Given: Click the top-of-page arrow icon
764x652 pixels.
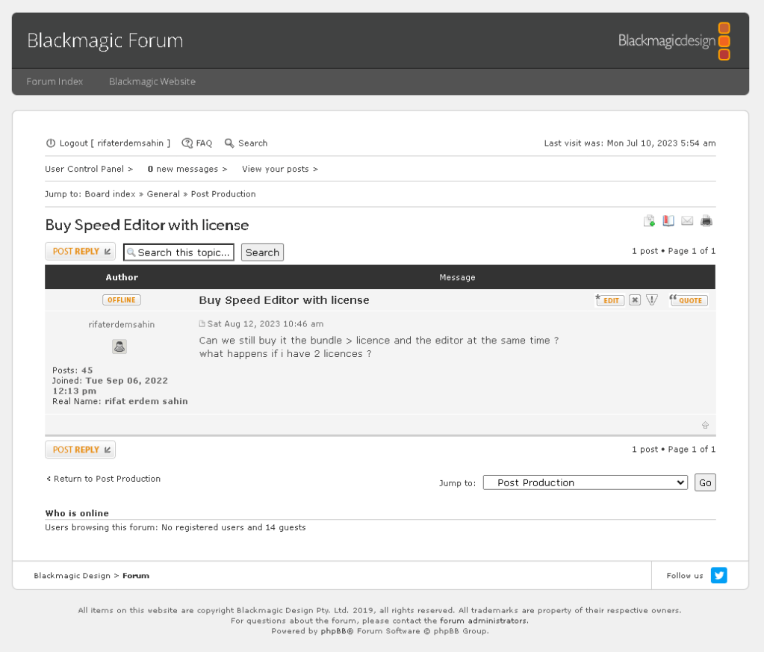Looking at the screenshot, I should [x=705, y=425].
